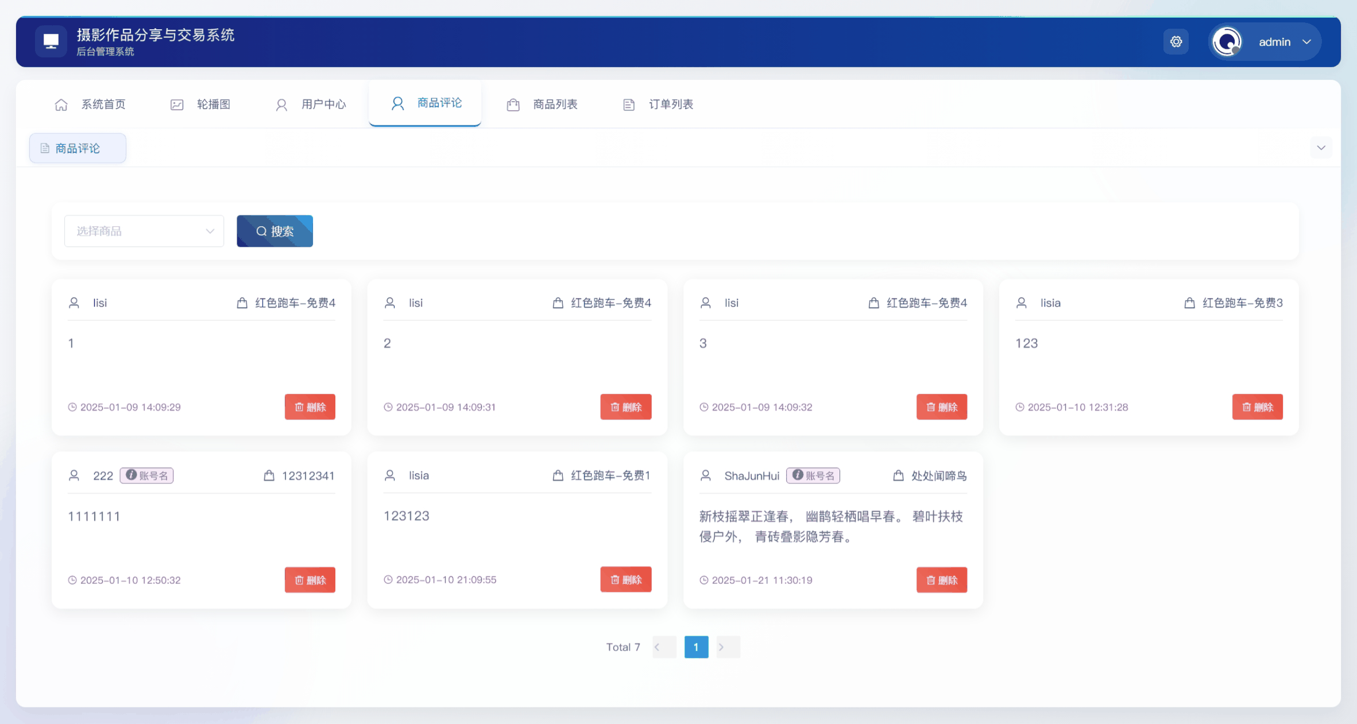Screen dimensions: 1357x724
Task: Open the 选择商品 dropdown
Action: [144, 231]
